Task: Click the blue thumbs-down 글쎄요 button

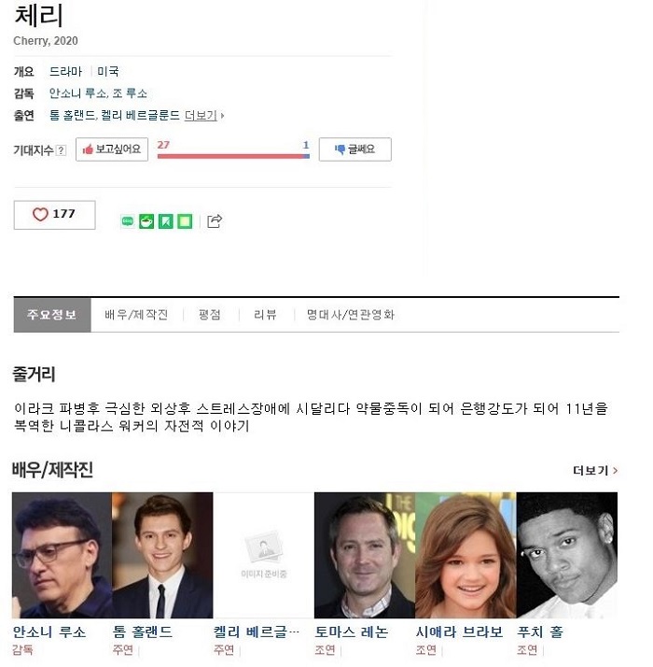Action: (x=355, y=149)
